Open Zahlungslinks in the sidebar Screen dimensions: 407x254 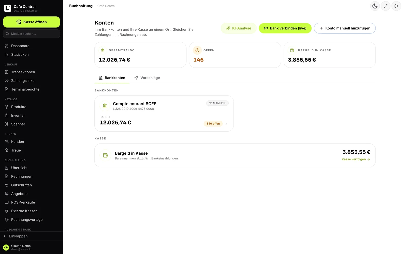coord(32,81)
